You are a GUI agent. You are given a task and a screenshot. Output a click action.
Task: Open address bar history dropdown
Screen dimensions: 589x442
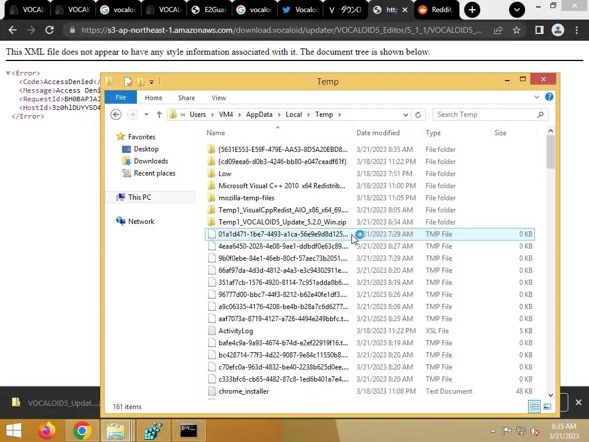406,115
